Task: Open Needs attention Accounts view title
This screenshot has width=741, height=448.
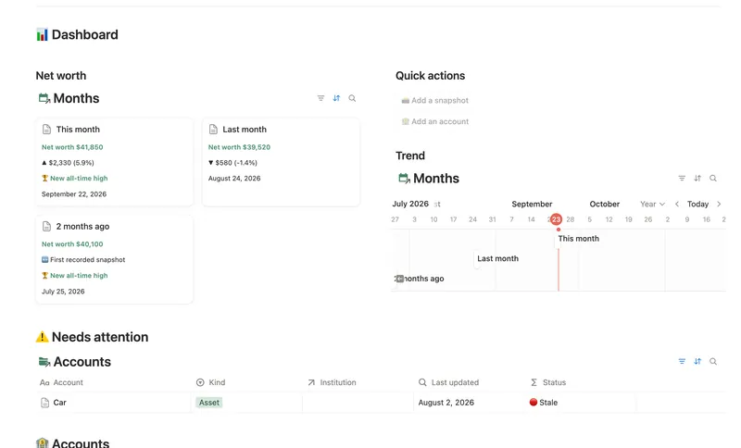Action: (x=82, y=362)
